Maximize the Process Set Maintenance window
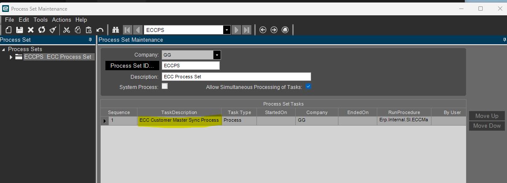 click(481, 9)
